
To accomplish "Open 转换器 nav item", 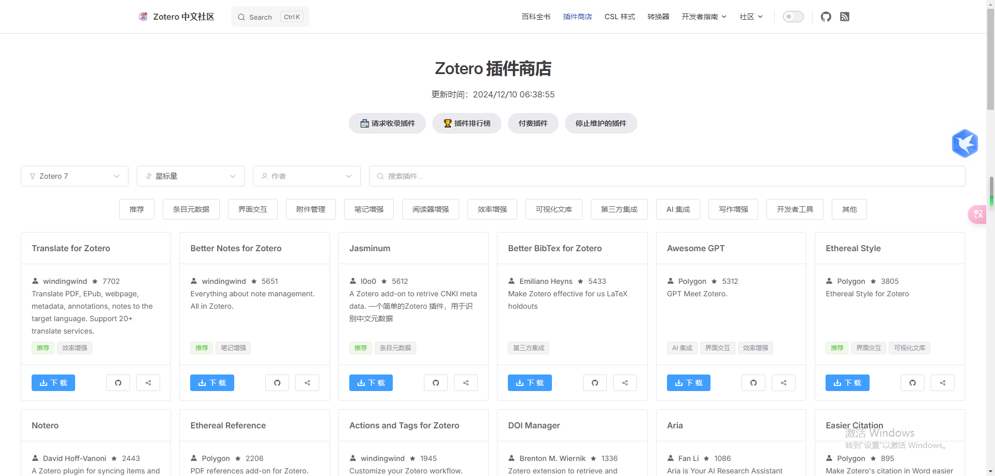I will (658, 17).
